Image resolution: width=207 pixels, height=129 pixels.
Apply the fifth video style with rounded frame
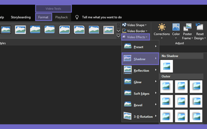pos(64,30)
